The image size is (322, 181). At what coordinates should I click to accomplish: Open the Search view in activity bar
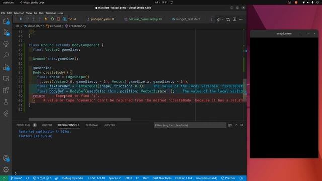6,55
